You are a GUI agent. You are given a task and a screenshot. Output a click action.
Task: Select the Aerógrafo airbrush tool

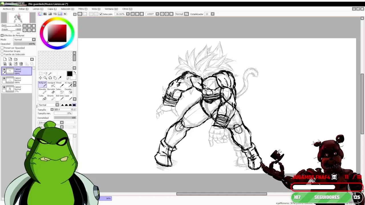coord(51,84)
